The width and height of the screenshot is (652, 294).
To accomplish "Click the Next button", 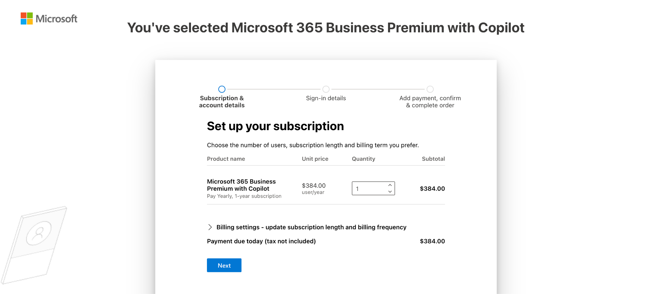I will click(224, 265).
